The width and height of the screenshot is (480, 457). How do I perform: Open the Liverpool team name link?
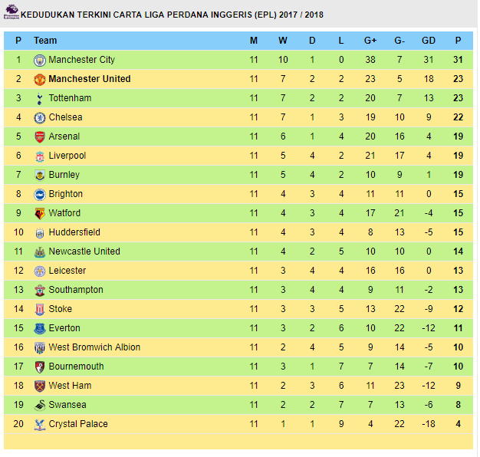(67, 156)
